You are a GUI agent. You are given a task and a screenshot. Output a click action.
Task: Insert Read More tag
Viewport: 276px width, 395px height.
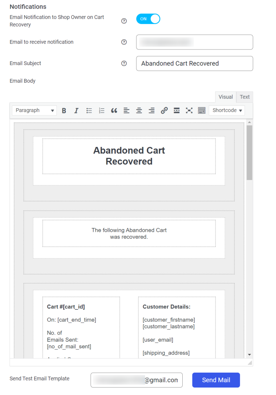(x=176, y=111)
